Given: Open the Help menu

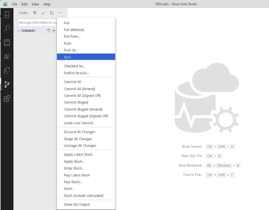Looking at the screenshot, I should [x=47, y=4].
